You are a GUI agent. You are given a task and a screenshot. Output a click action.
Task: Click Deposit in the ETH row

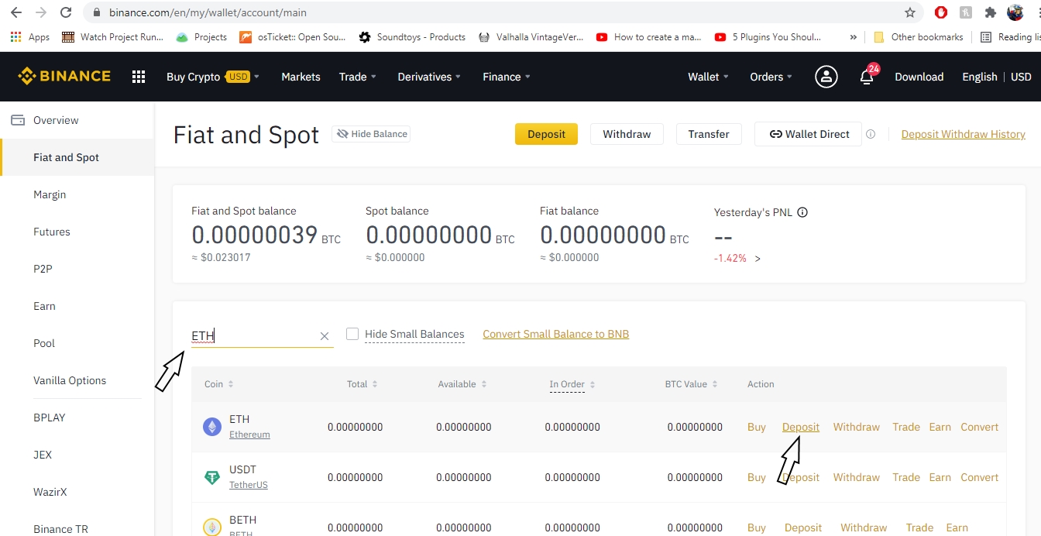tap(801, 427)
